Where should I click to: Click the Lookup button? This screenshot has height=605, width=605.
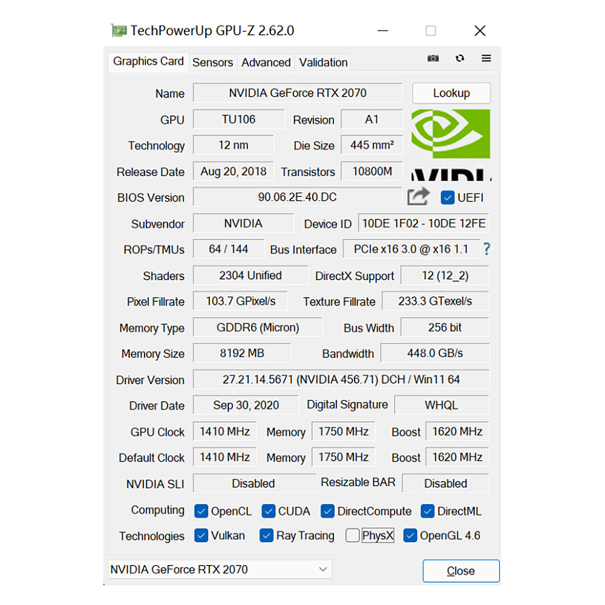coord(451,93)
